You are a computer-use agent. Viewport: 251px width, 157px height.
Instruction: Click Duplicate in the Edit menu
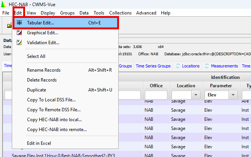(x=37, y=90)
